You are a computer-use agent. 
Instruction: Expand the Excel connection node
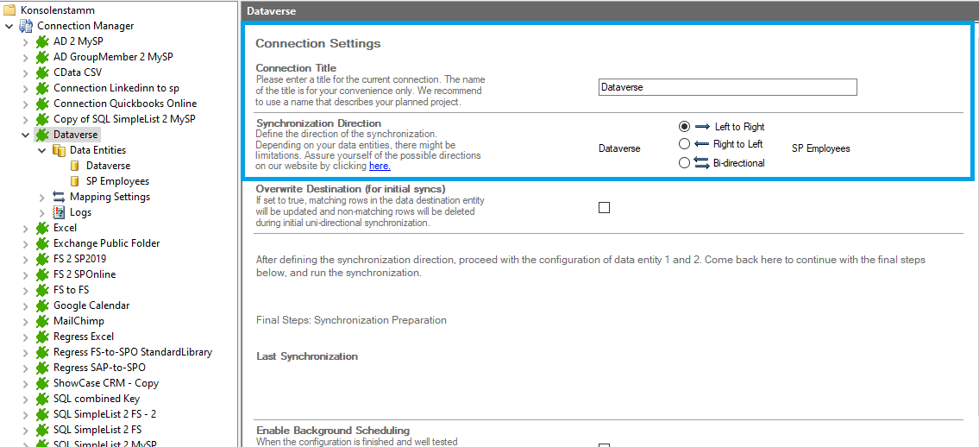coord(26,228)
